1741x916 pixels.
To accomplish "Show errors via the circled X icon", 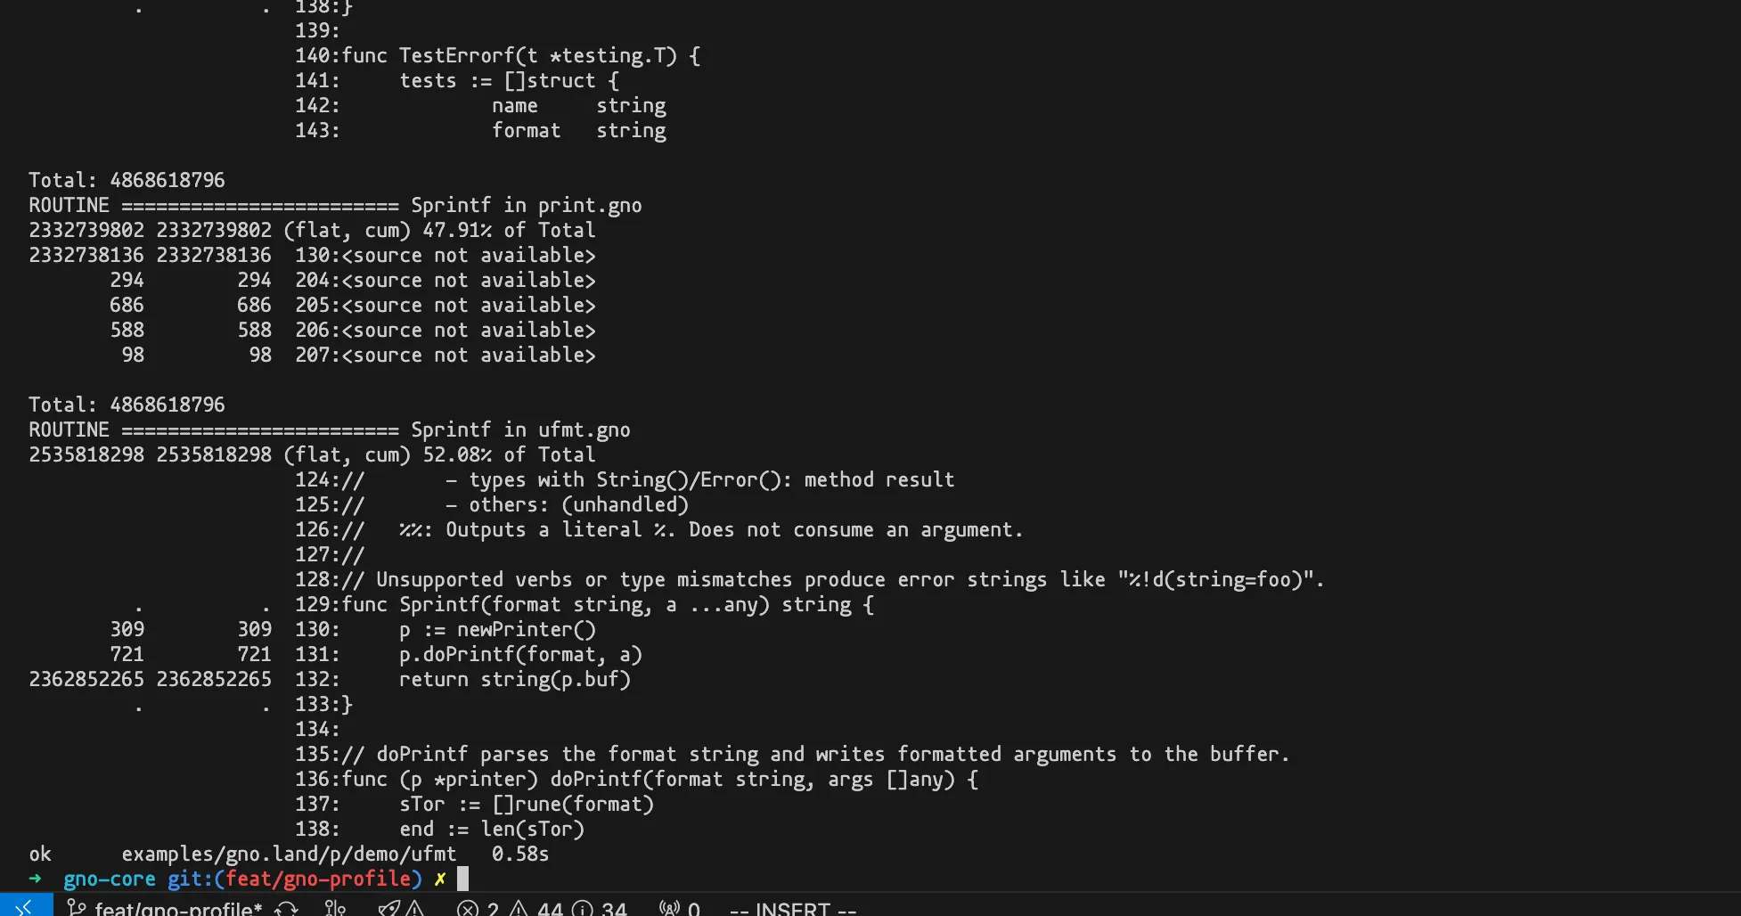I will (468, 909).
